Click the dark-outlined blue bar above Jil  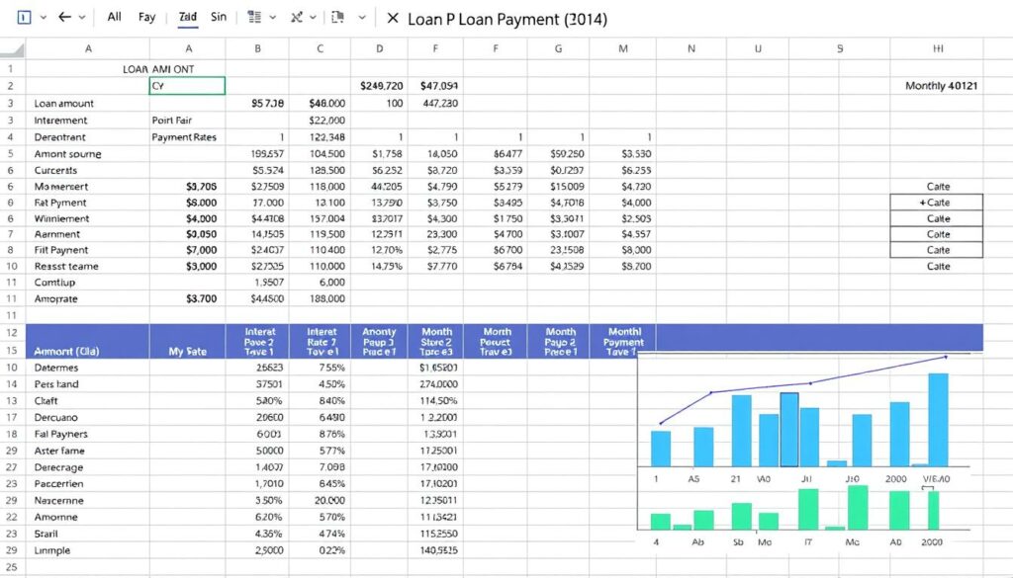pos(789,430)
